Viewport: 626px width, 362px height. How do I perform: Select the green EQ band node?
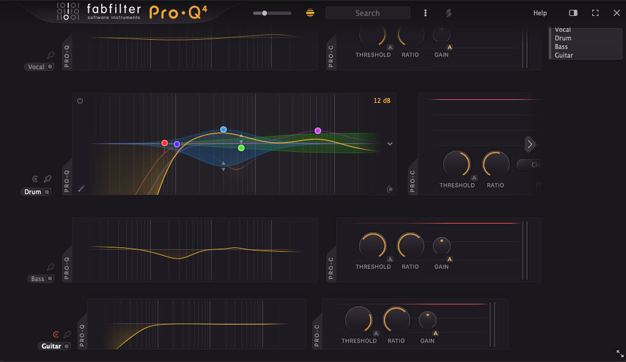click(x=241, y=148)
